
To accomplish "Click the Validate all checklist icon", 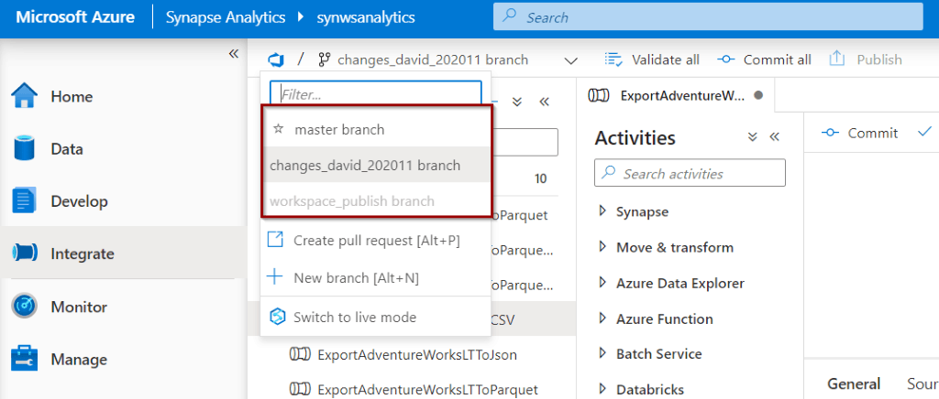I will pos(613,59).
